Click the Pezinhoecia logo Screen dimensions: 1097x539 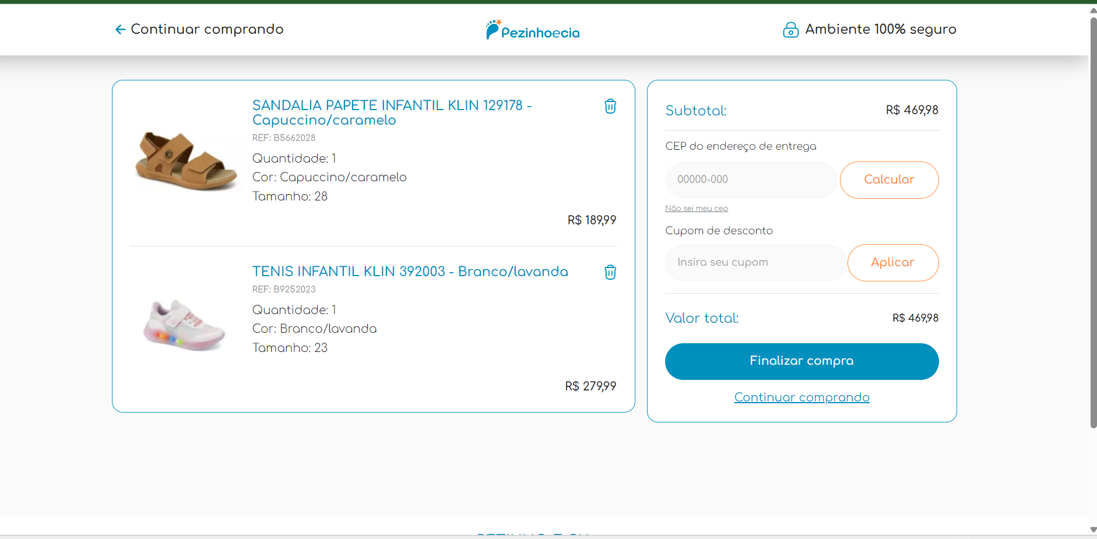coord(533,30)
